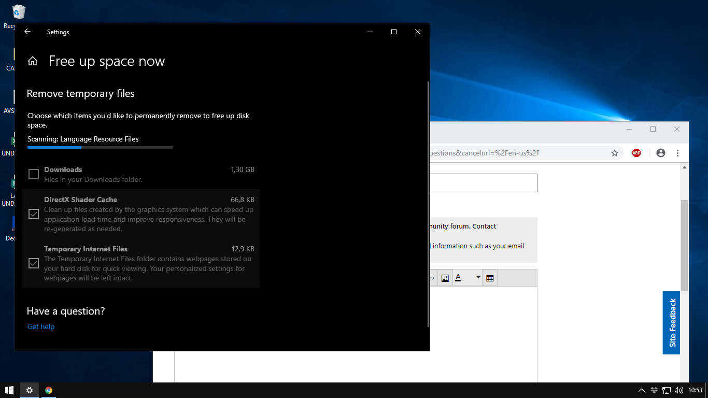Click the font color A icon
708x398 pixels.
tap(458, 278)
